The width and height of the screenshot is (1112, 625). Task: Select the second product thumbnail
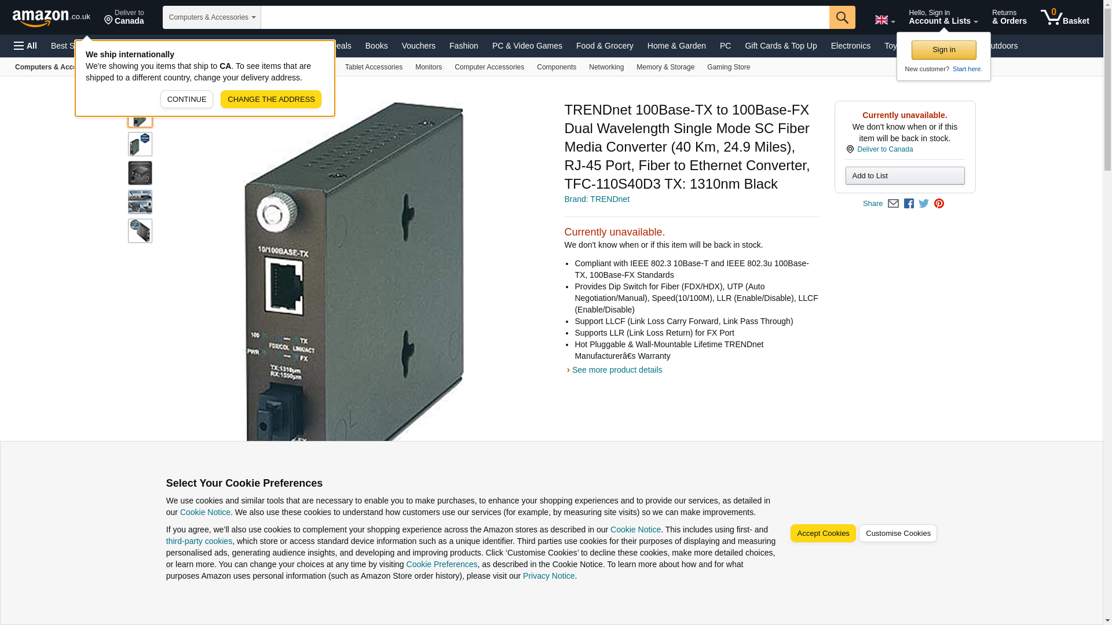point(140,144)
